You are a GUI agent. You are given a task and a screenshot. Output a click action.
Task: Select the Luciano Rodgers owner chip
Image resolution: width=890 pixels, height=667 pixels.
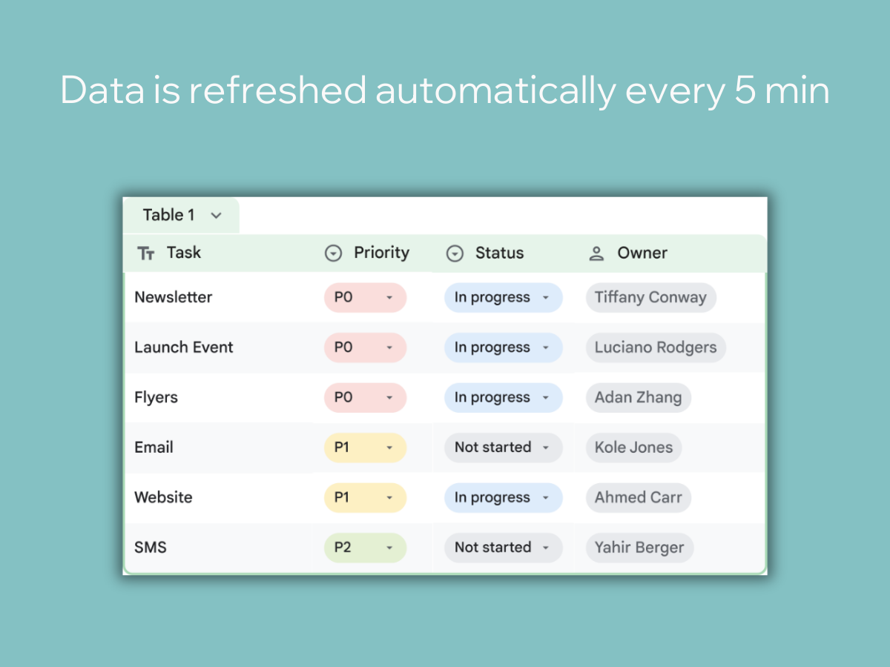coord(656,348)
